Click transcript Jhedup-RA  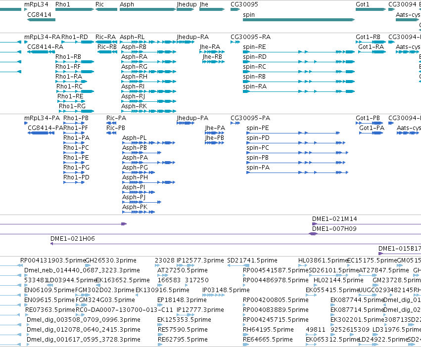[x=186, y=42]
